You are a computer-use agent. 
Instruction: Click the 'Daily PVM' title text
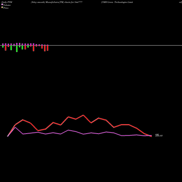7,2
